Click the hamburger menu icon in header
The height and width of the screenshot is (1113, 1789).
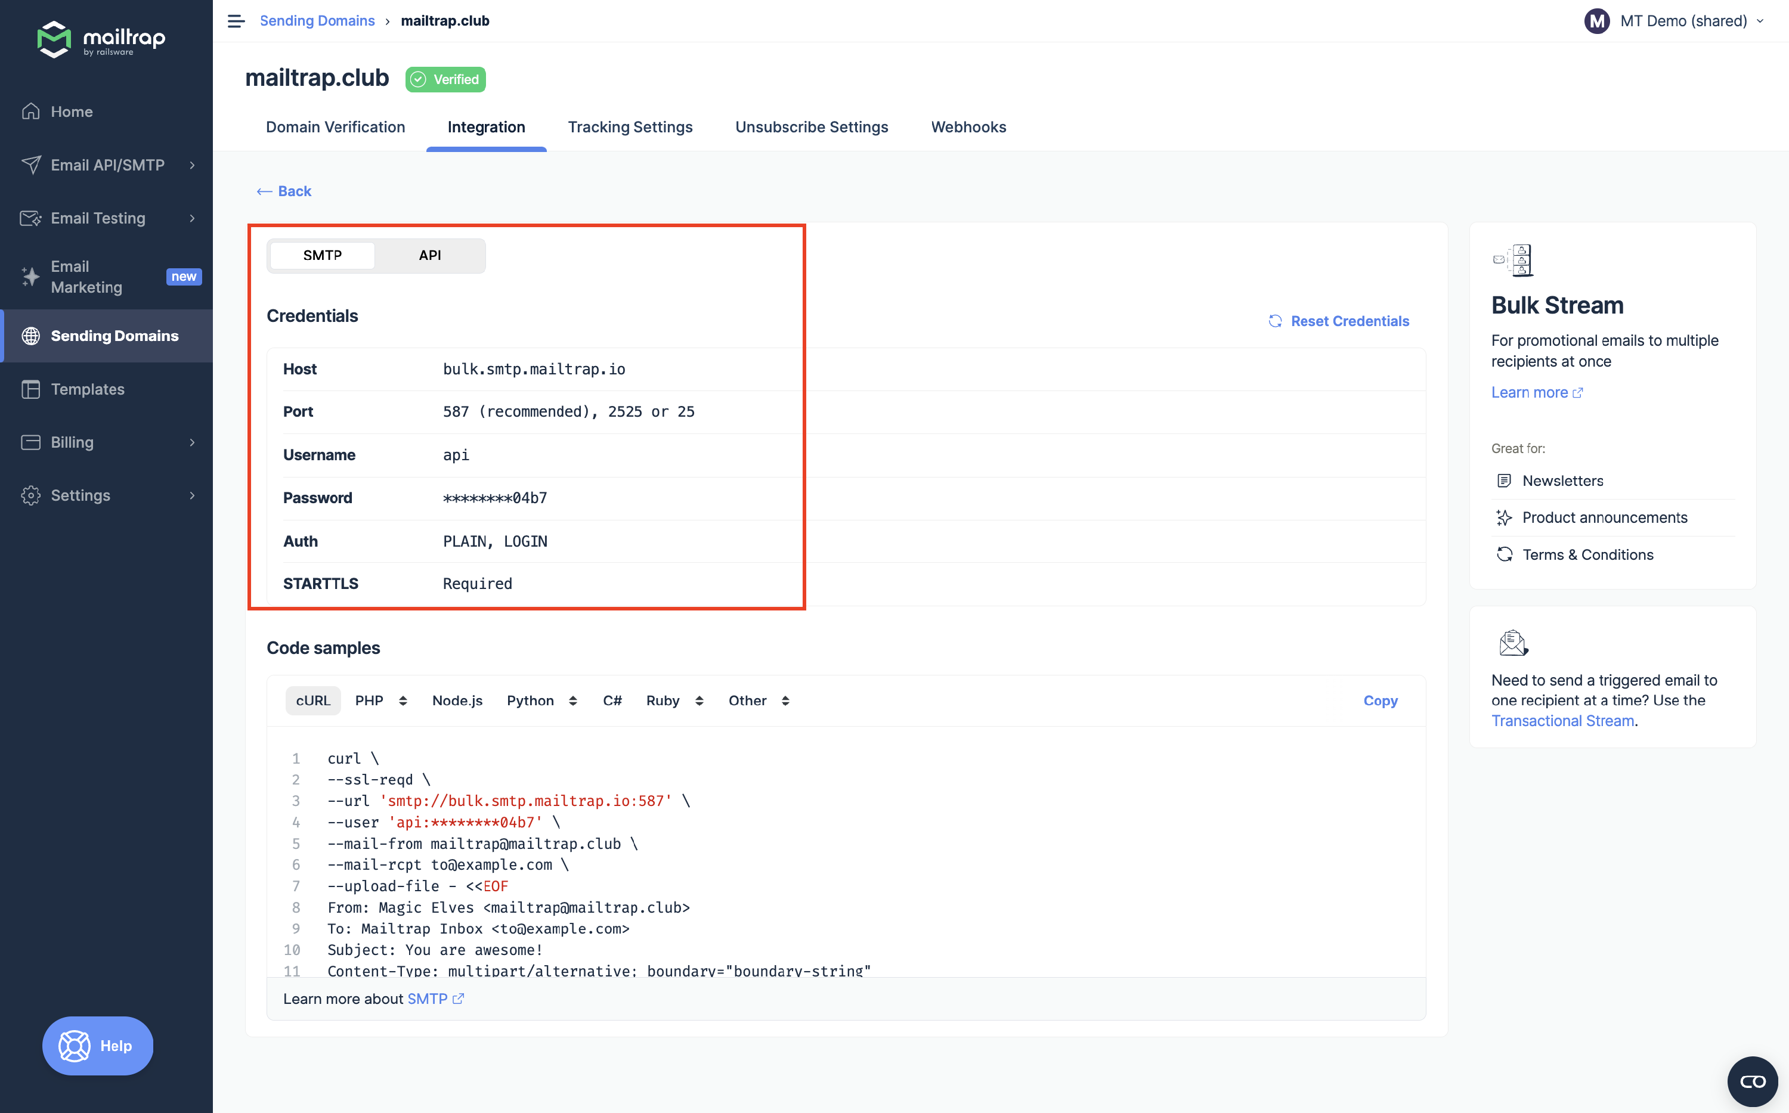coord(236,21)
